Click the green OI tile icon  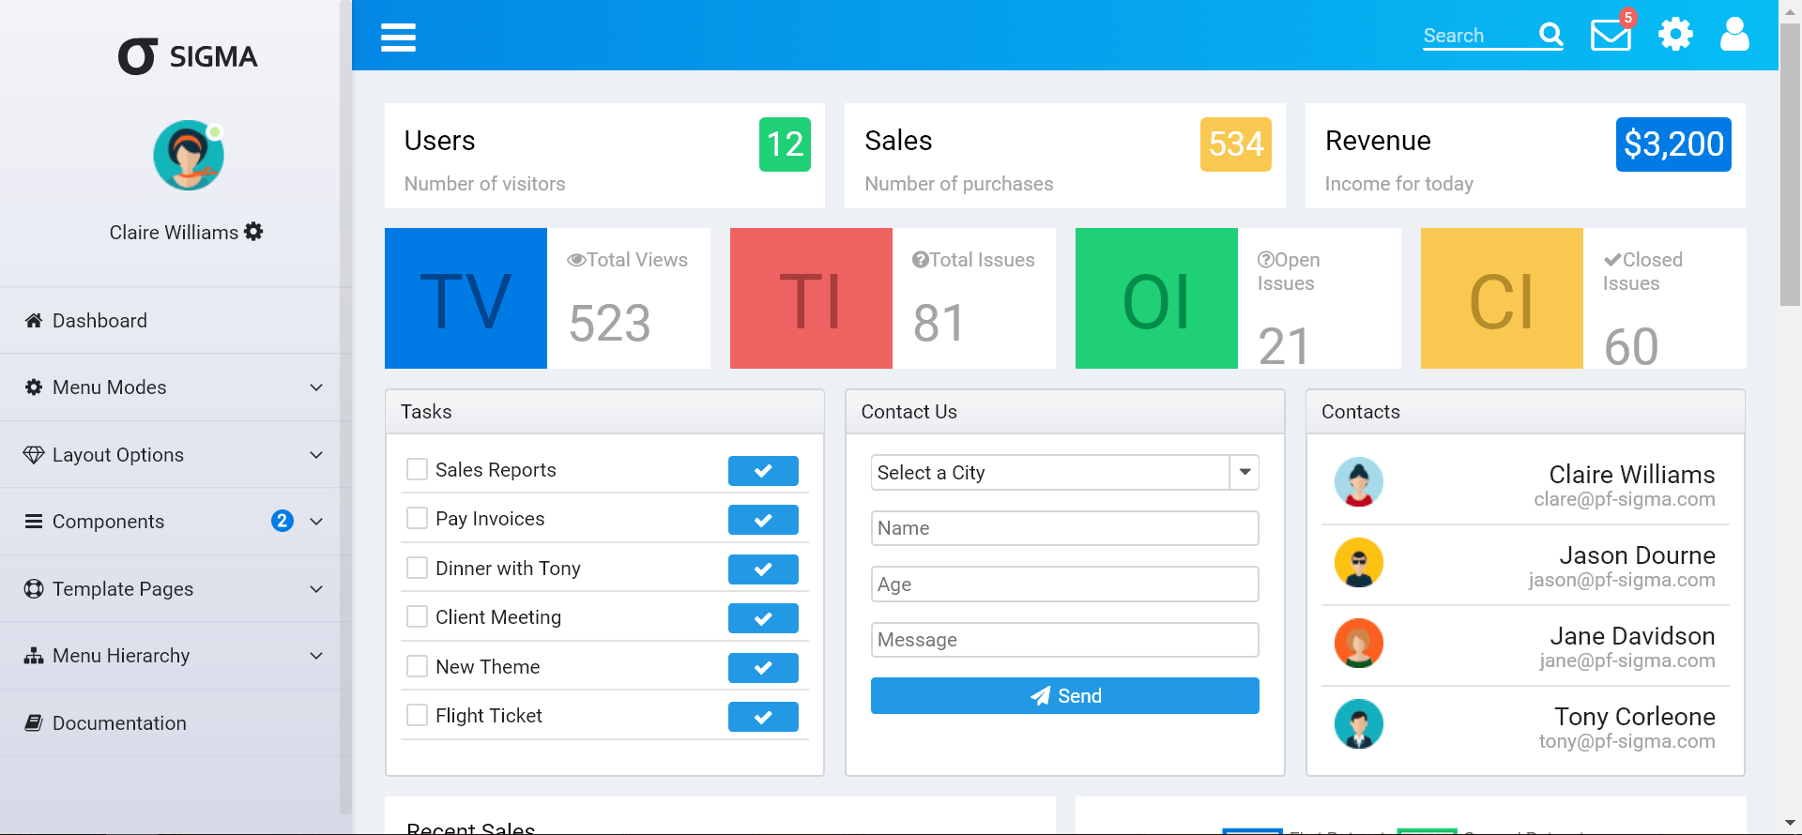[1156, 298]
